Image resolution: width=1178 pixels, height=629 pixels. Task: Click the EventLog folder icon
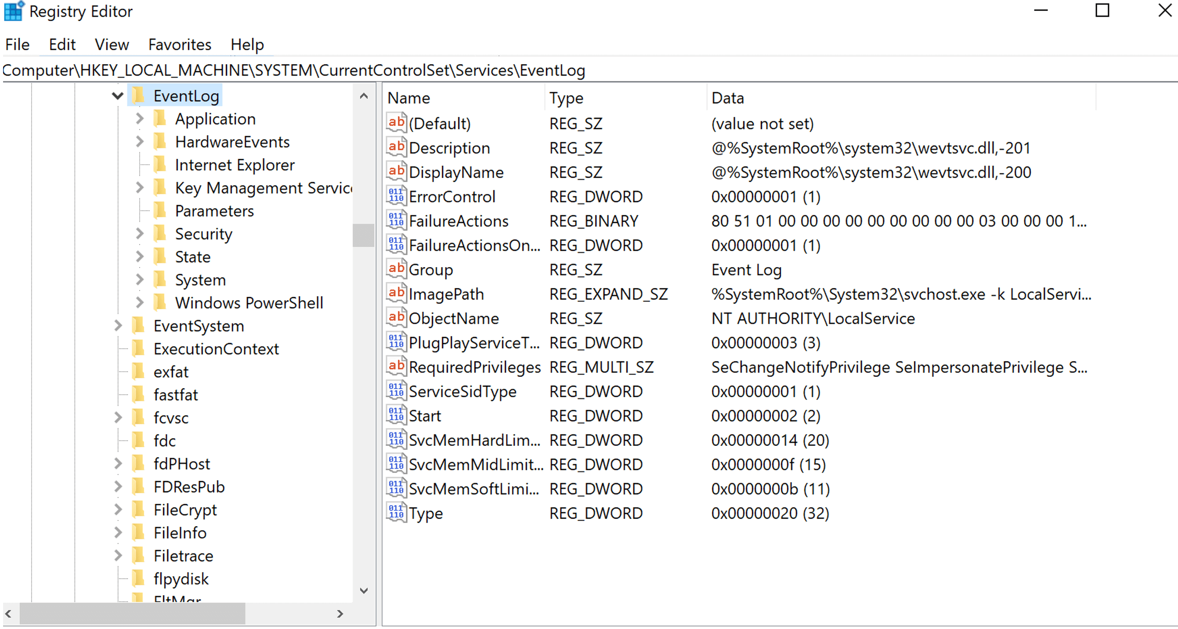coord(138,96)
